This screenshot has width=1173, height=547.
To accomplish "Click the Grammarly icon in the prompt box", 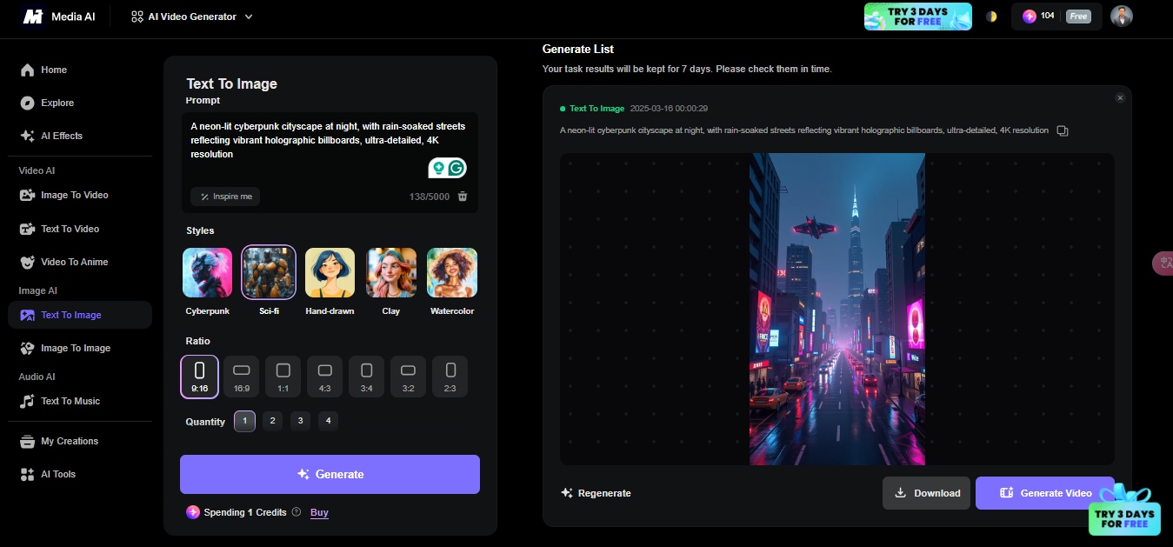I will point(456,167).
